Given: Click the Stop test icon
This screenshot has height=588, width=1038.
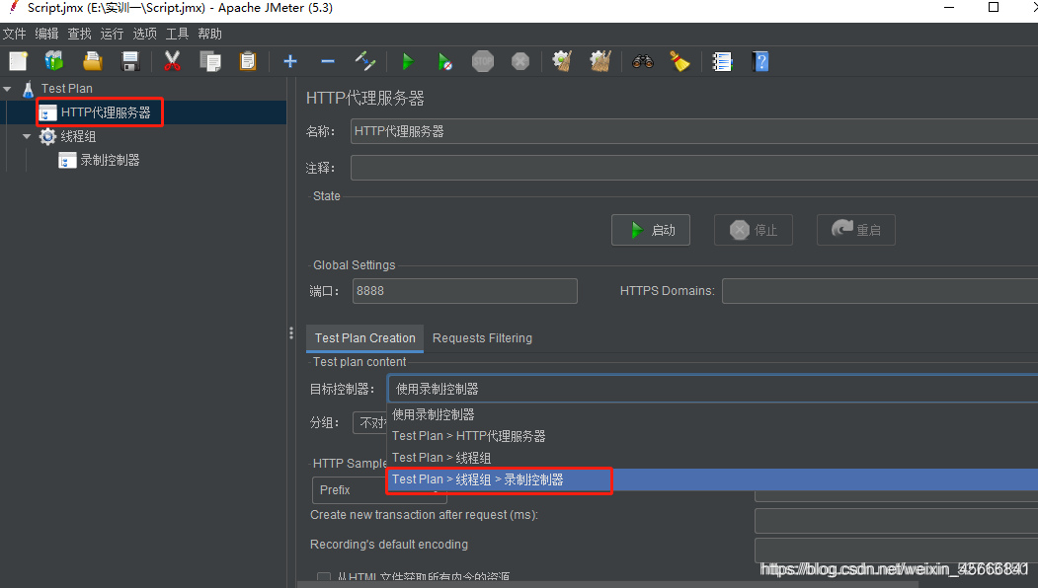Looking at the screenshot, I should pos(483,61).
